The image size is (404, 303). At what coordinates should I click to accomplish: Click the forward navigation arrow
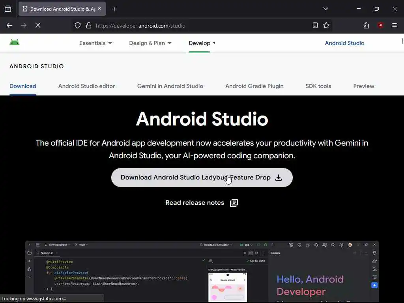click(24, 26)
